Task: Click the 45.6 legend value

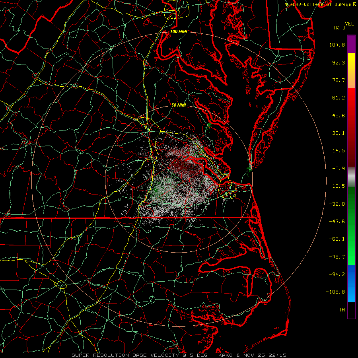Action: [x=339, y=115]
